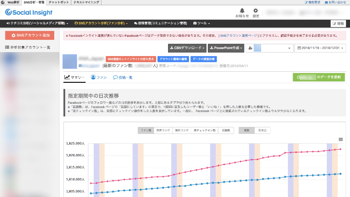
Task: Open the SNSアカウント分析(ファン分析) menu
Action: 101,23
